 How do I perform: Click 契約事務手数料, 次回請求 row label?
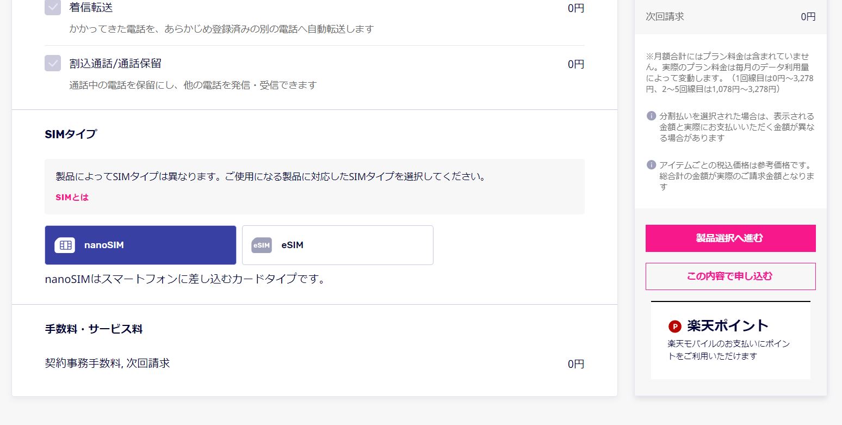107,363
